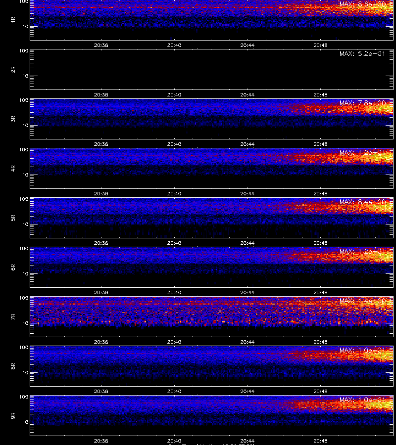Click the 20:36 time label under panel 7R
396x445 pixels.
click(101, 342)
